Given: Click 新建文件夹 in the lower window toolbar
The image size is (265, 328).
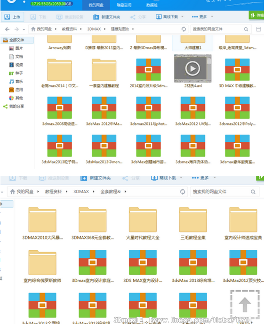Looking at the screenshot, I should tap(96, 178).
